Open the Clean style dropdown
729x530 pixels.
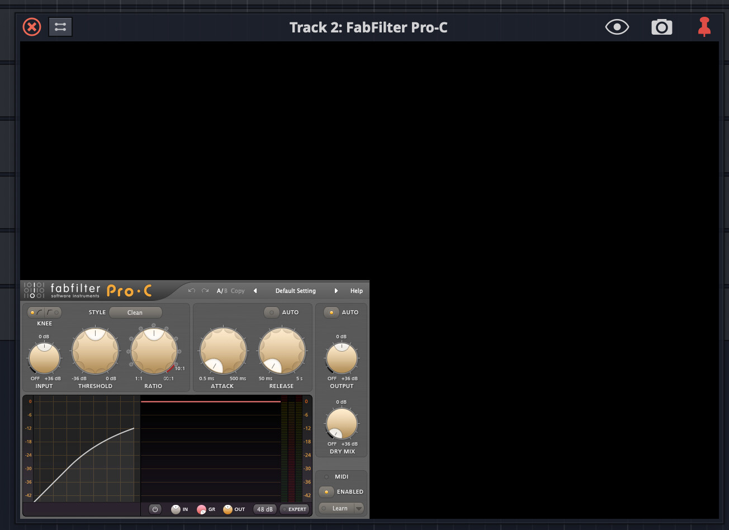135,313
